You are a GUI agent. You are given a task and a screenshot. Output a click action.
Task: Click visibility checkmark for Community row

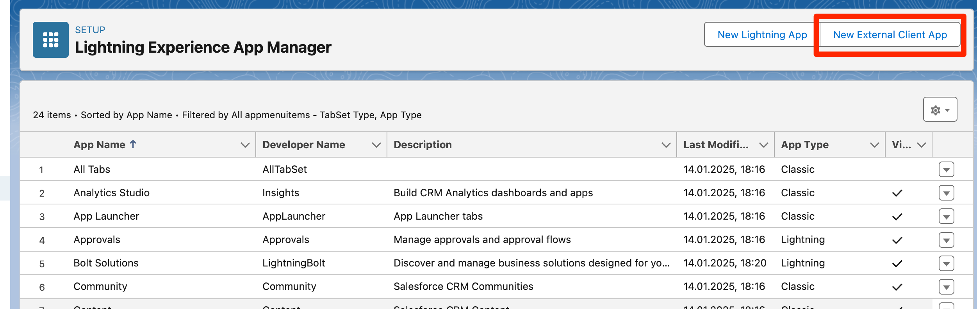pos(897,287)
